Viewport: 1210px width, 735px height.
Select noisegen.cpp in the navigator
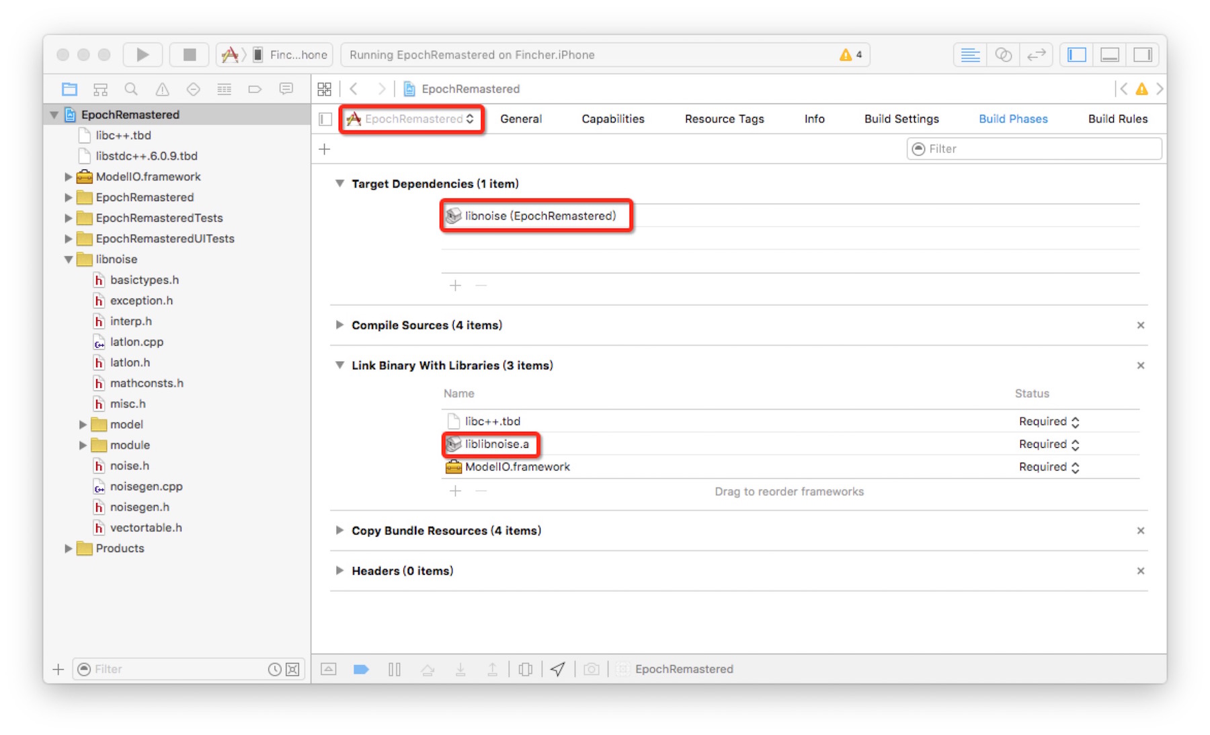click(146, 487)
